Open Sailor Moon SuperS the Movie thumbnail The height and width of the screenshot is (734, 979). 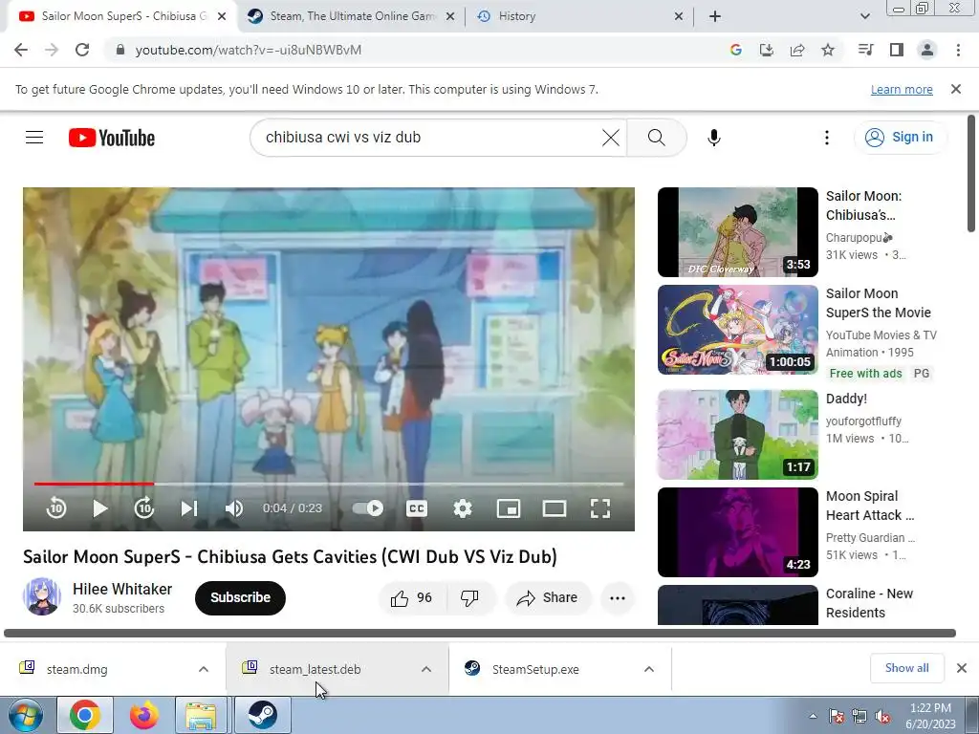point(737,330)
